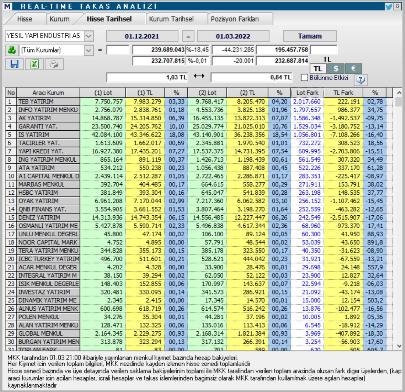Open the (Tüm Kurumlar) institution dropdown
The width and height of the screenshot is (405, 392).
click(x=88, y=50)
